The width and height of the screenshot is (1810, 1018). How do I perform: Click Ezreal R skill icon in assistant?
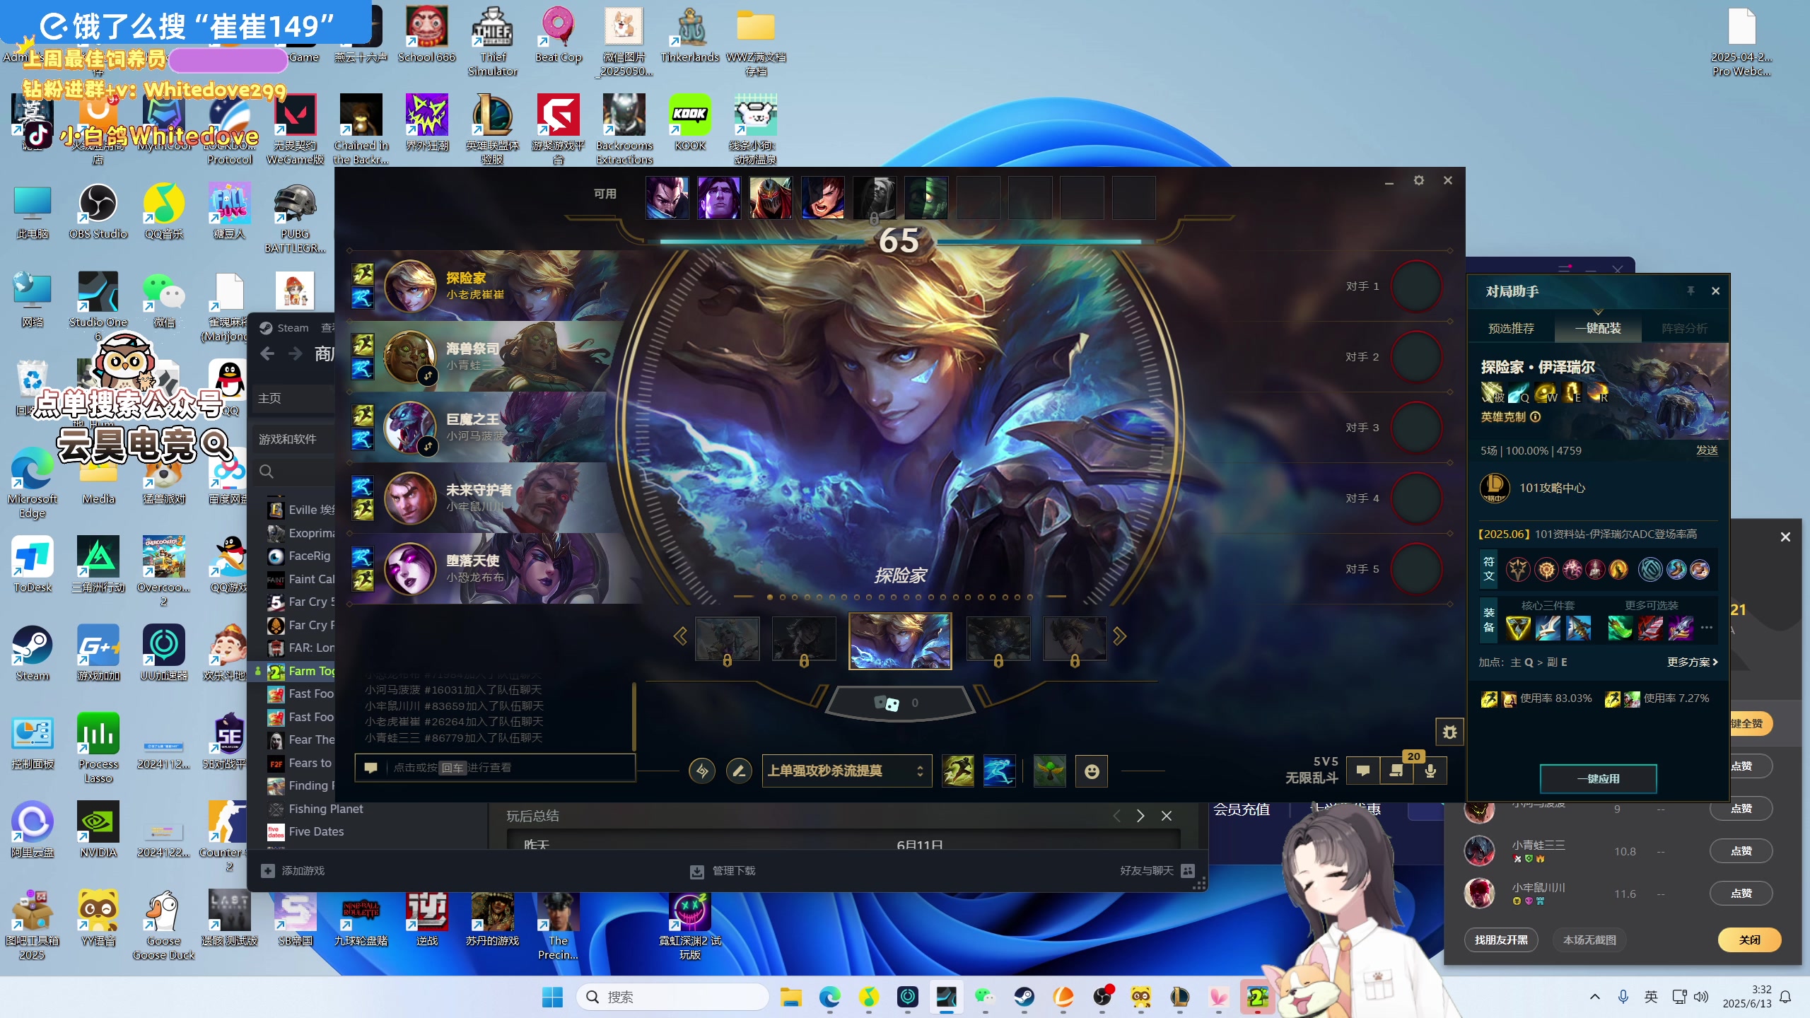[x=1597, y=392]
